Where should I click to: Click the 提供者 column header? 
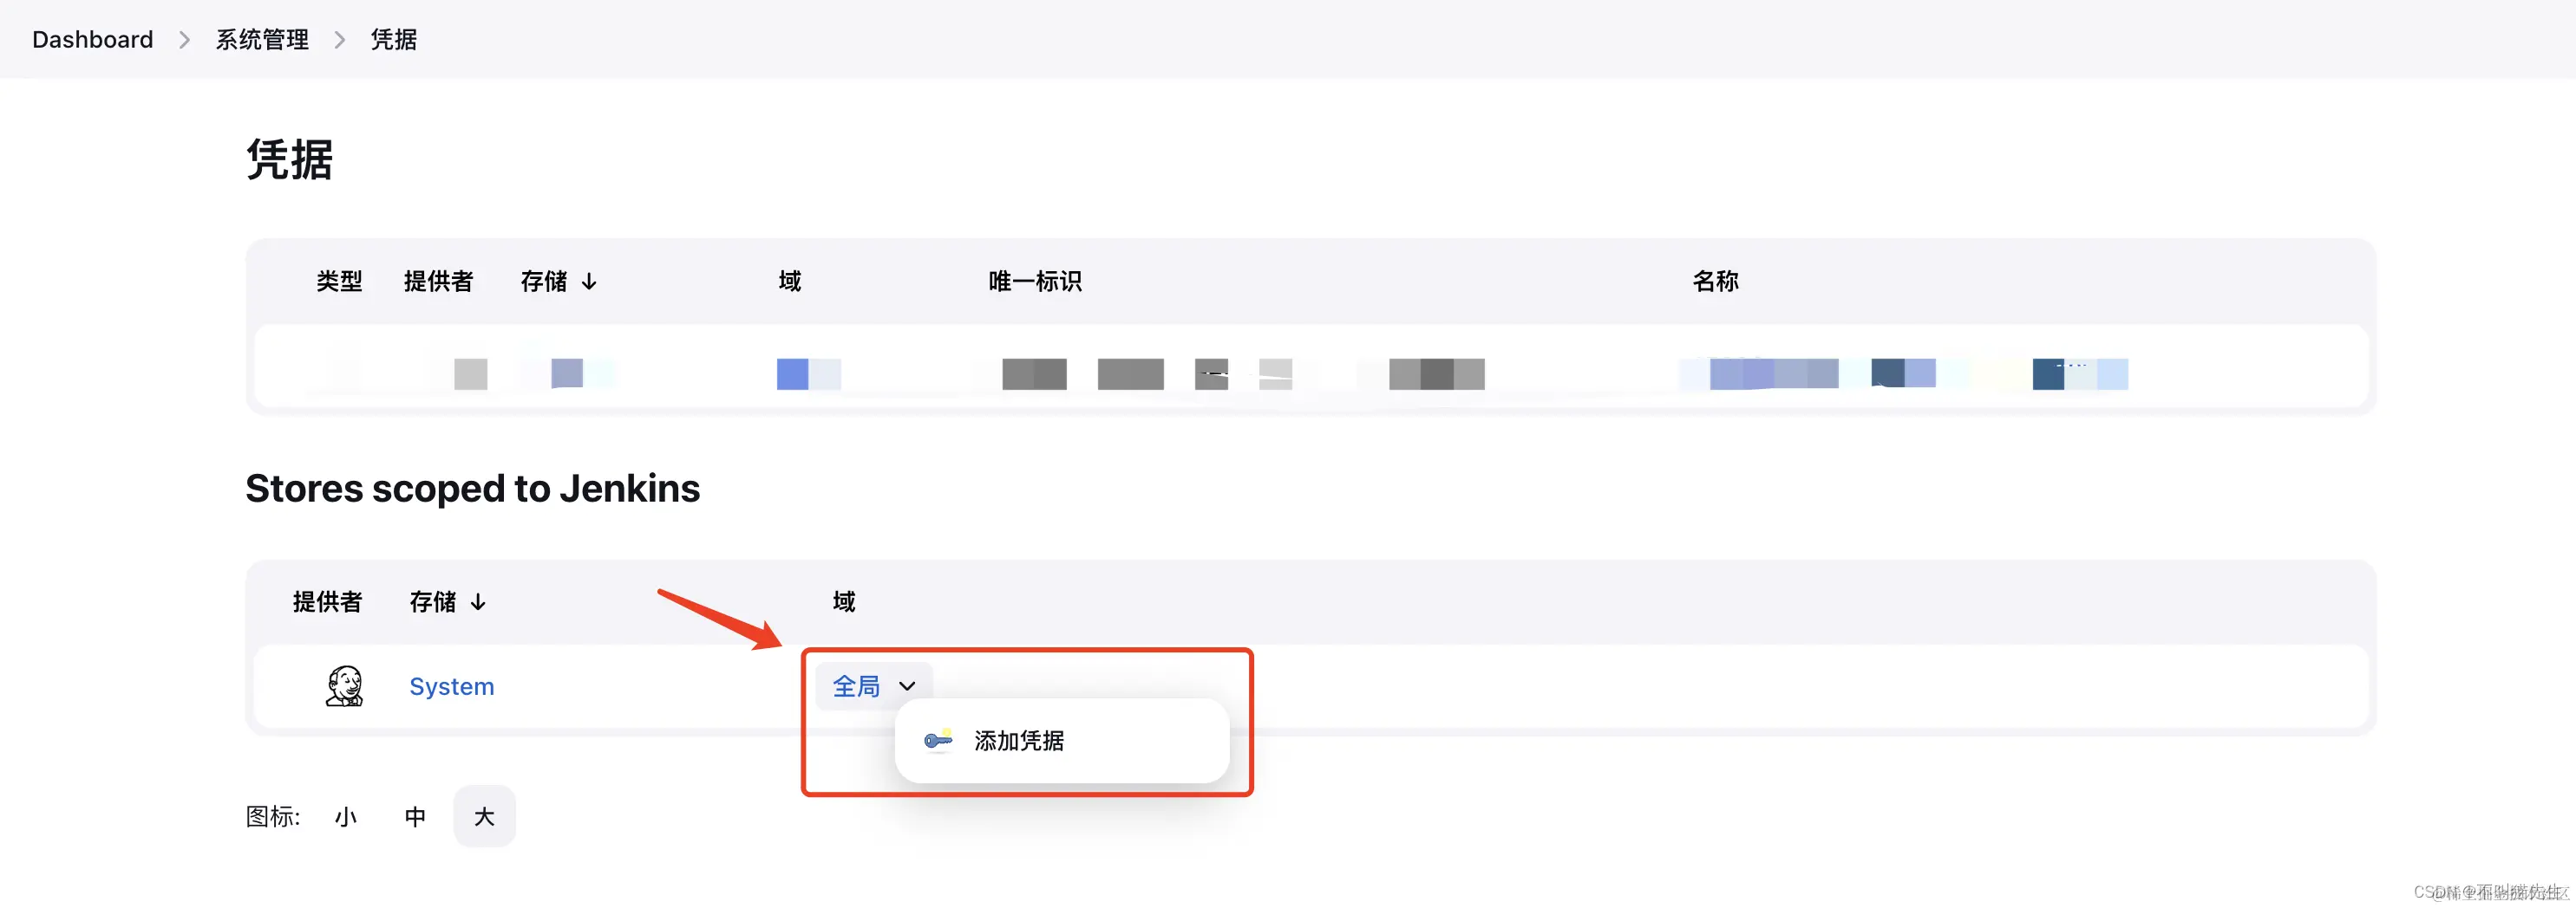(x=439, y=281)
